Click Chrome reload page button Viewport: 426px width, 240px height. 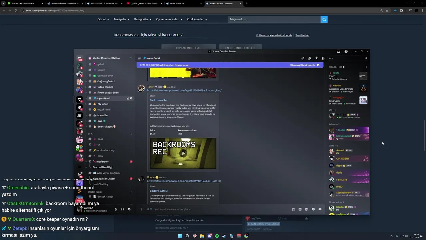(15, 10)
